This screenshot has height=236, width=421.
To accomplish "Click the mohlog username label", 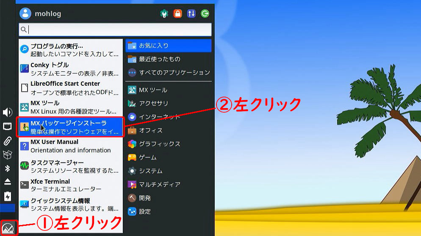I will (48, 14).
